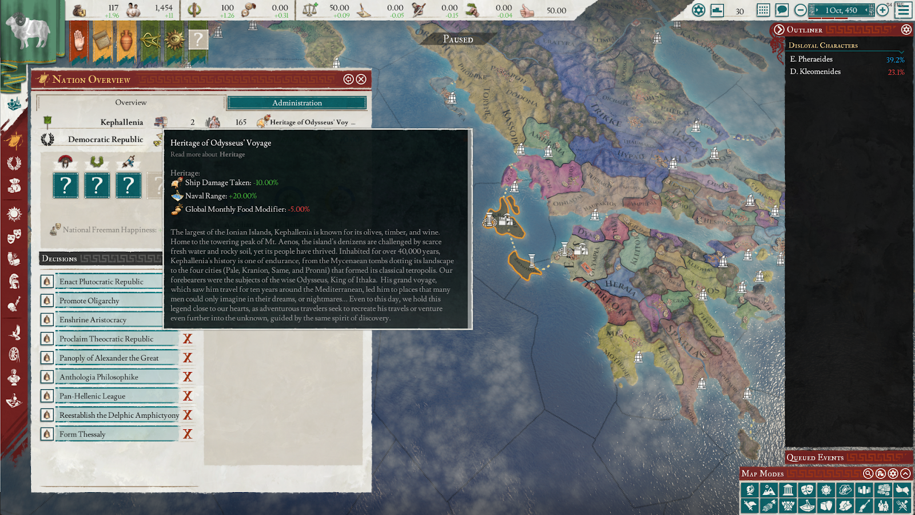Click second unknown idea slot with laurel
This screenshot has width=915, height=515.
[x=97, y=186]
